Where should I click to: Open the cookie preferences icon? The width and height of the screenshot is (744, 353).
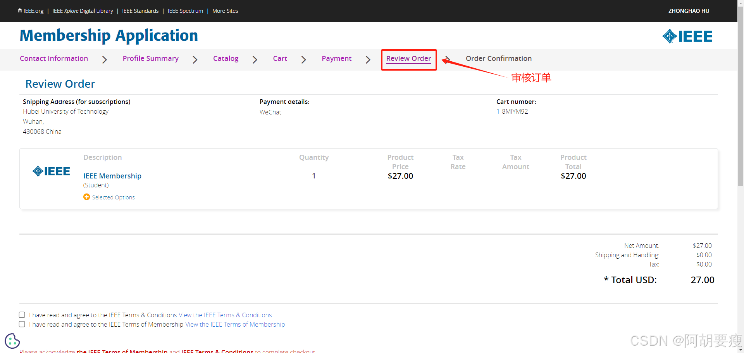[x=12, y=341]
